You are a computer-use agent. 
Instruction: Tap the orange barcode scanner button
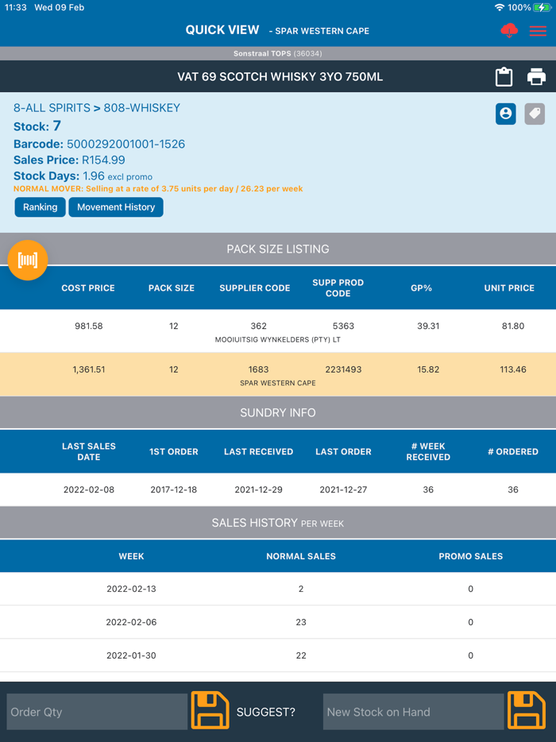click(28, 261)
